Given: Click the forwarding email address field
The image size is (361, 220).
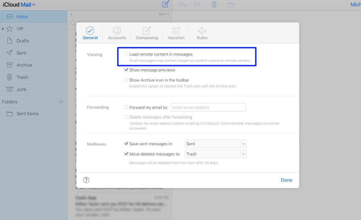Looking at the screenshot, I should [x=208, y=107].
